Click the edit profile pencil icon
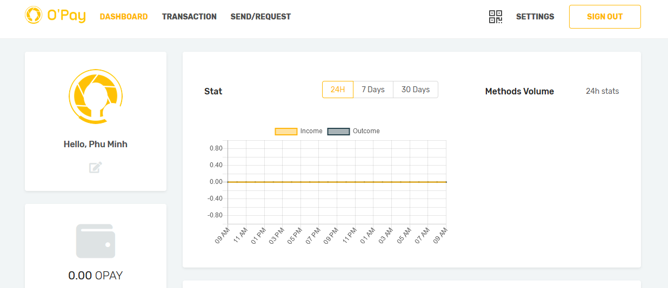 coord(96,168)
